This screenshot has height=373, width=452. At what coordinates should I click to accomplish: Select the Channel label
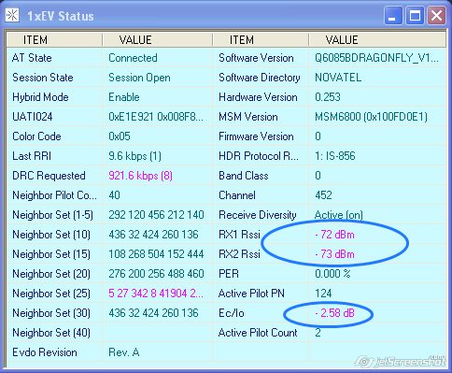pos(237,195)
